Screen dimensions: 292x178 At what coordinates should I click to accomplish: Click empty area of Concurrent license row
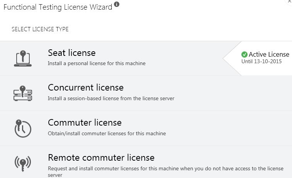pyautogui.click(x=233, y=93)
